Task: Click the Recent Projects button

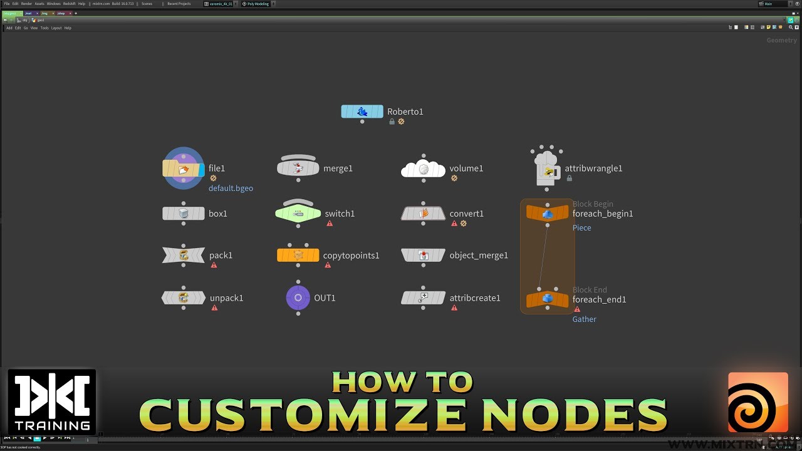Action: tap(179, 4)
